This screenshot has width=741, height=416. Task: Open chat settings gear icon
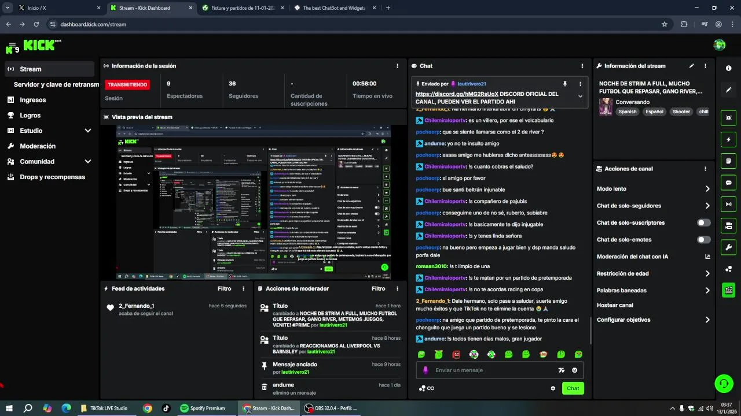click(x=553, y=388)
